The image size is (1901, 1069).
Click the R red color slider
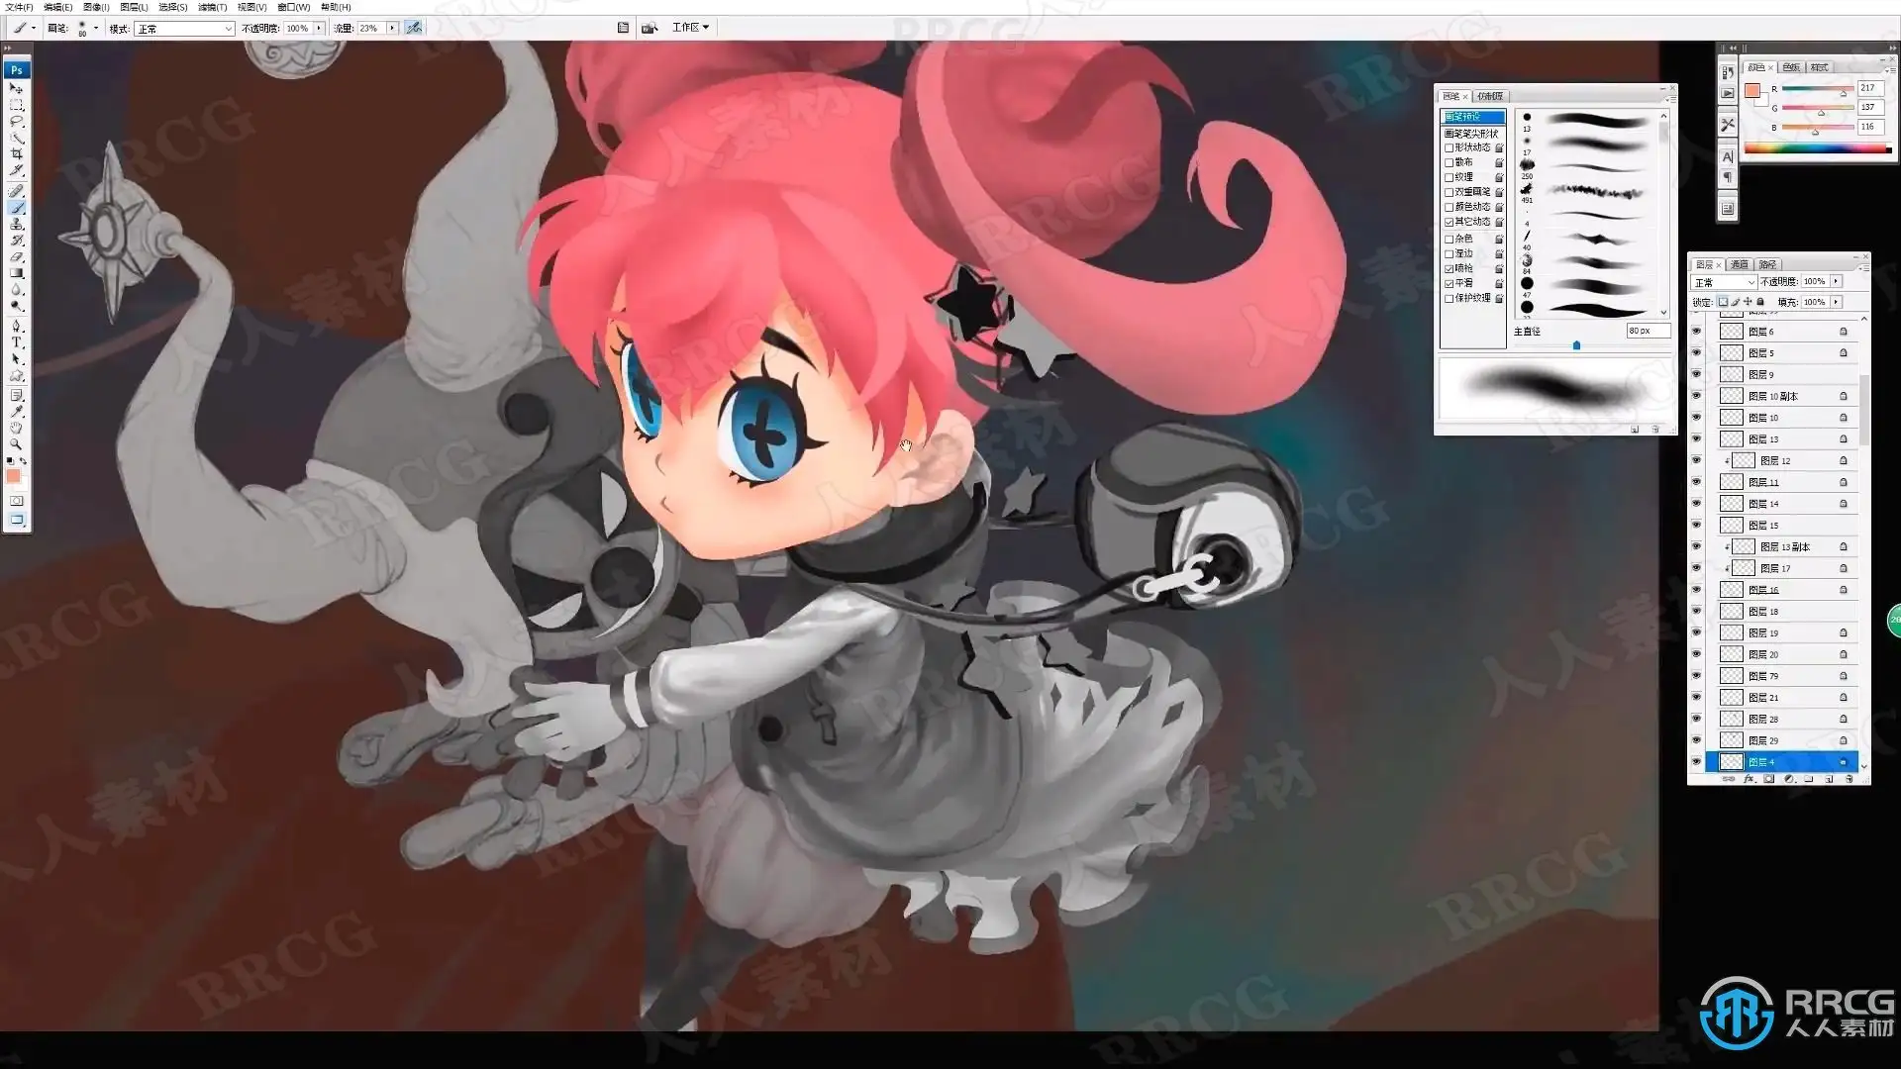click(x=1818, y=89)
